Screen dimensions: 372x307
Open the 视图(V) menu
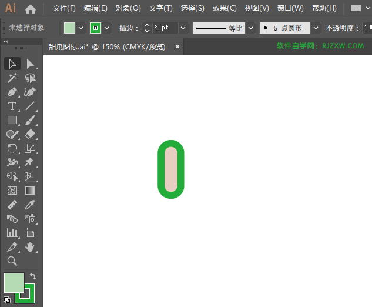point(257,8)
